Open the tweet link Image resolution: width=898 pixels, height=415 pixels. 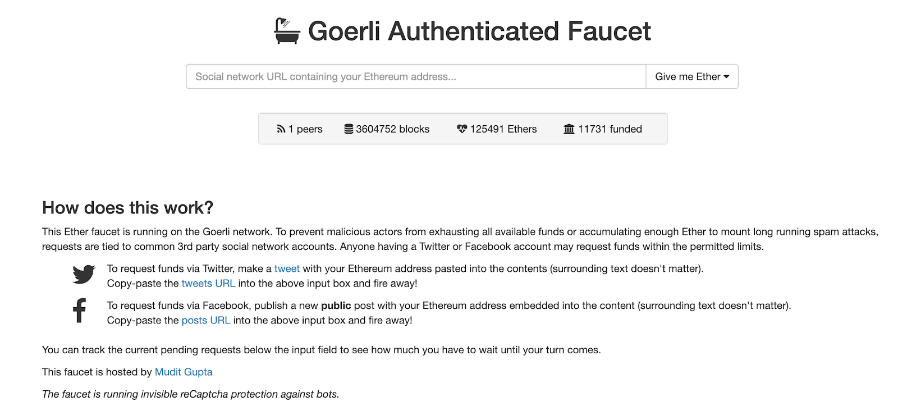287,269
